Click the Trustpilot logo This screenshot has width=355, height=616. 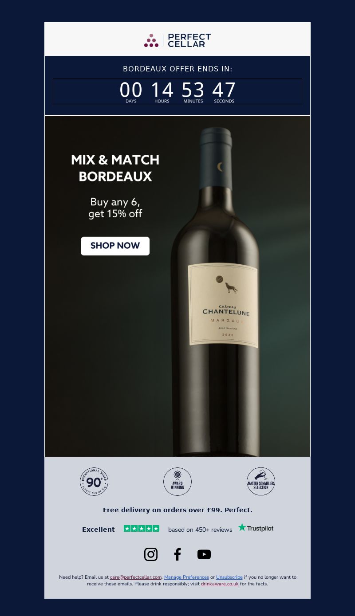click(256, 528)
